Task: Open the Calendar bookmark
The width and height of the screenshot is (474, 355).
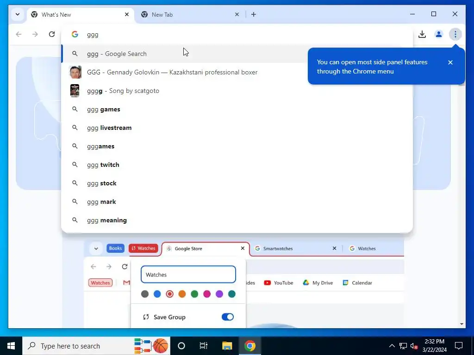Action: [357, 282]
